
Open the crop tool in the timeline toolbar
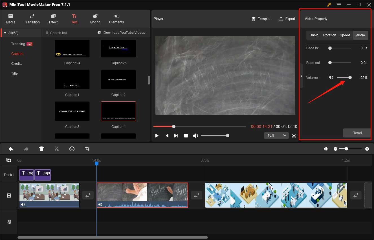(87, 149)
